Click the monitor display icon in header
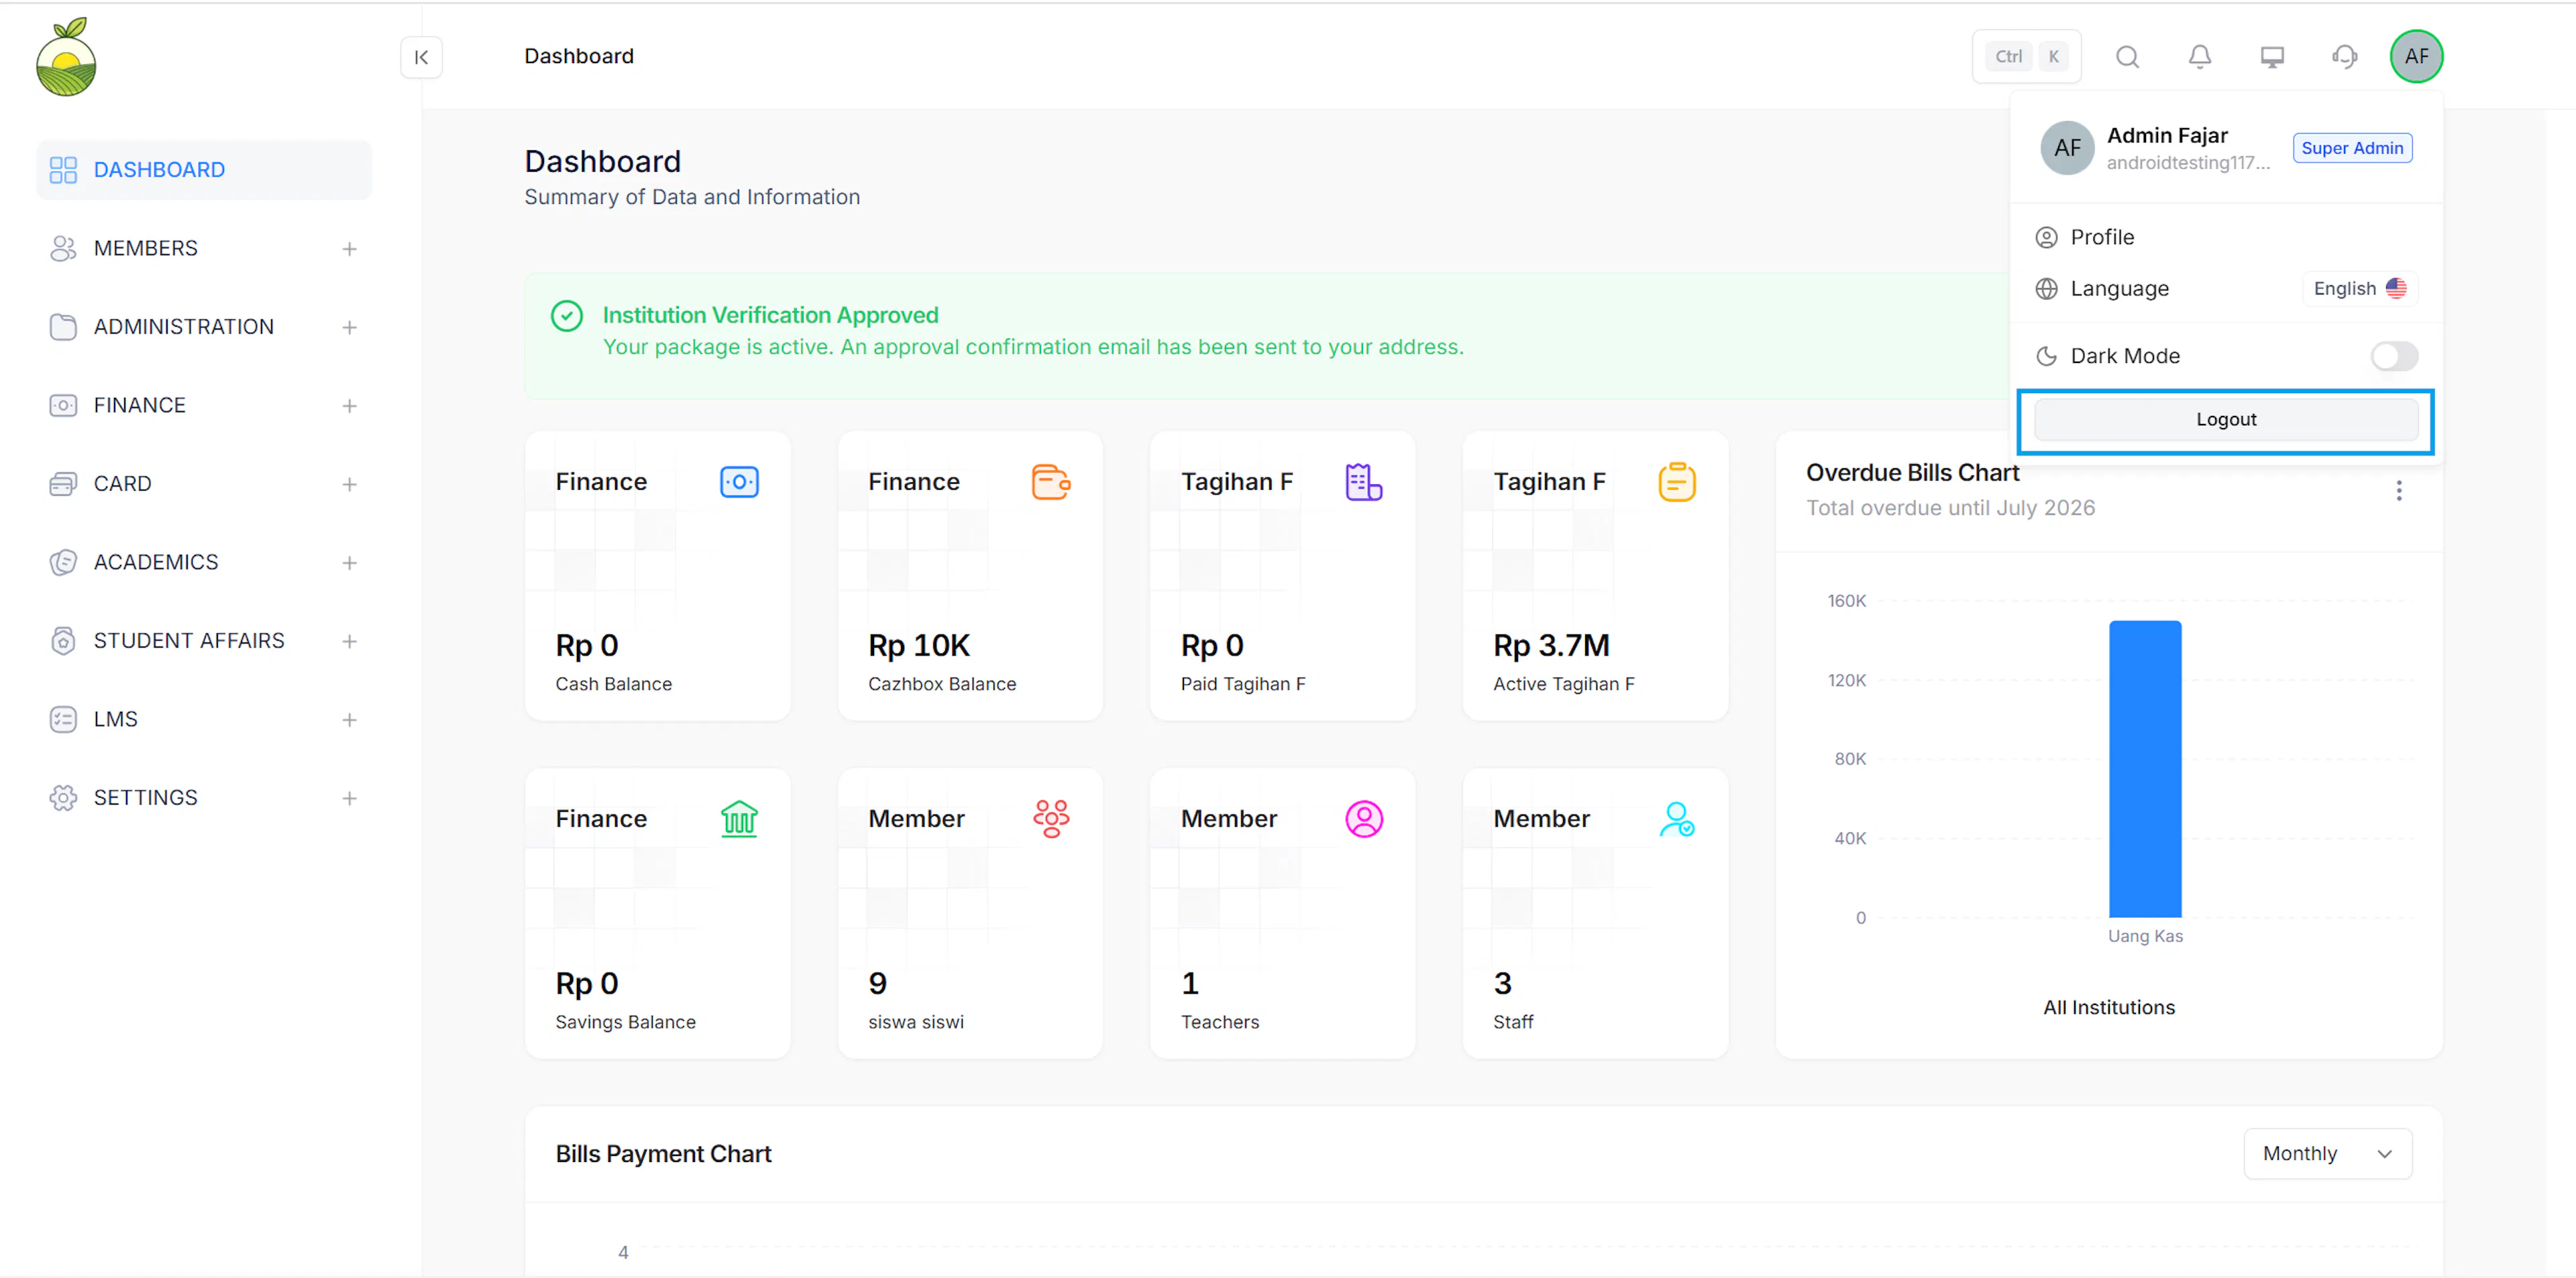Screen dimensions: 2576x1278 tap(2272, 57)
